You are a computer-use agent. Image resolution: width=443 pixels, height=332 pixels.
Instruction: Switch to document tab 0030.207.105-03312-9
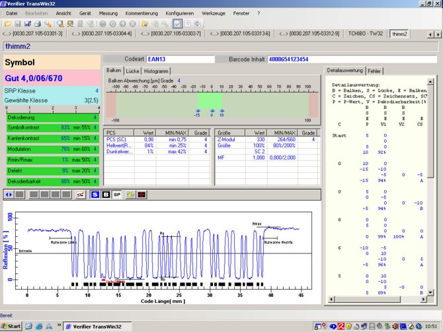point(309,34)
